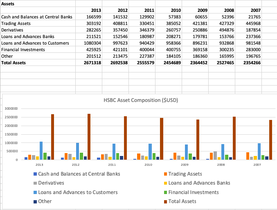This screenshot has width=277, height=210.
Task: Select the Total Assets legend label
Action: [182, 201]
